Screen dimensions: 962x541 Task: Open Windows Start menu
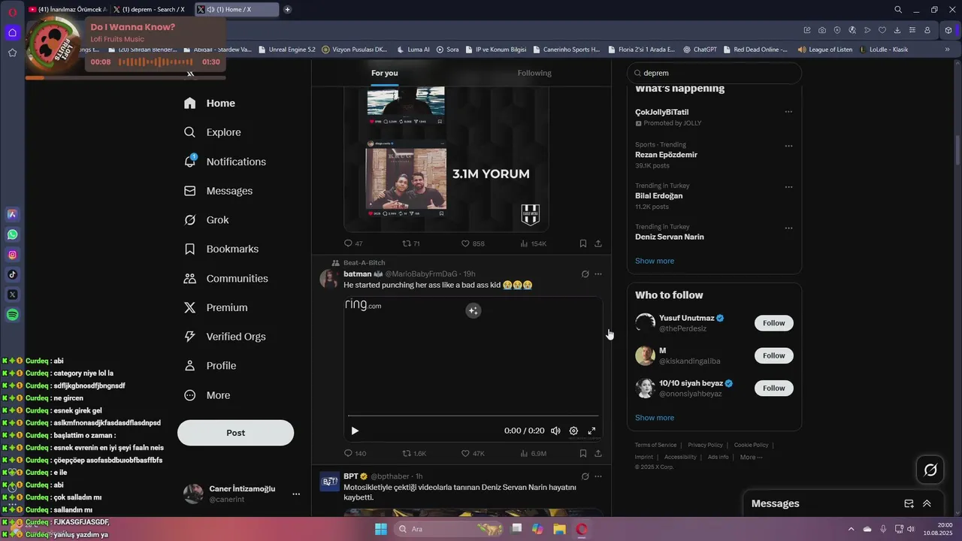[x=380, y=529]
